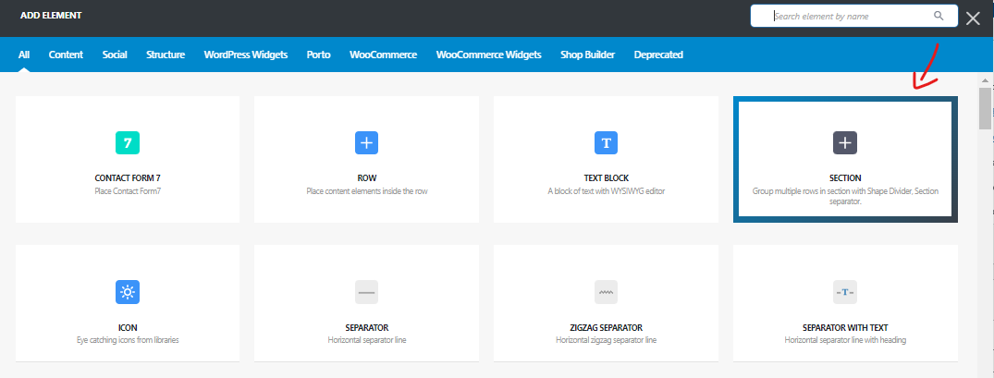Show the Deprecated elements tab
994x378 pixels.
658,55
